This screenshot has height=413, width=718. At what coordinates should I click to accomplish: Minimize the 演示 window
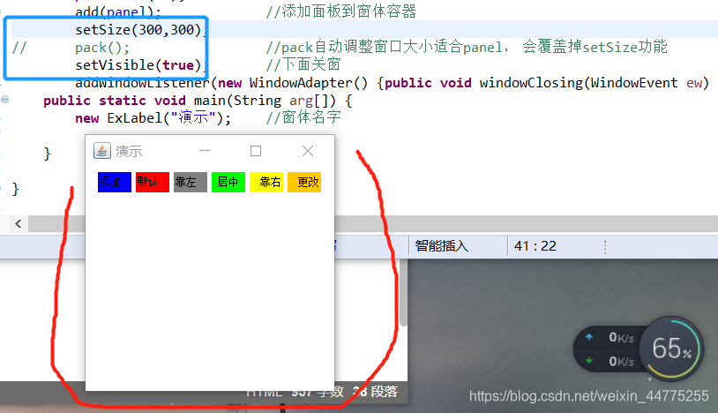coord(205,151)
